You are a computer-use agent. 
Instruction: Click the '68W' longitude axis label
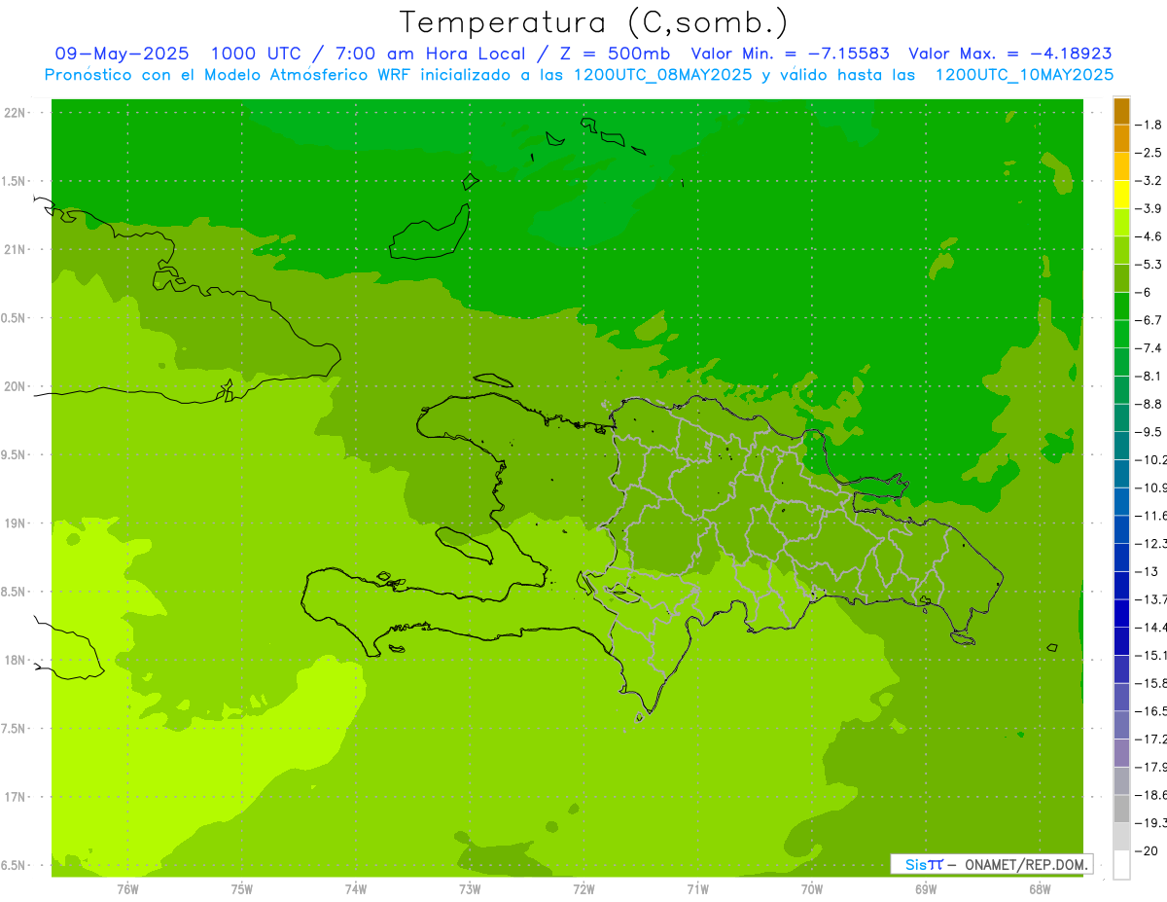point(1039,888)
